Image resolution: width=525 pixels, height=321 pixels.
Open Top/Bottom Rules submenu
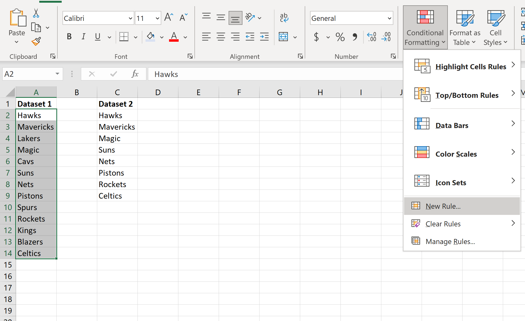point(462,95)
